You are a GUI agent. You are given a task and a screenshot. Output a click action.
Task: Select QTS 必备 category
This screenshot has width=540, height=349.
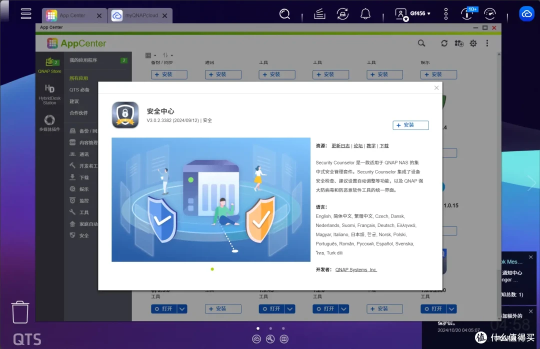pos(79,90)
